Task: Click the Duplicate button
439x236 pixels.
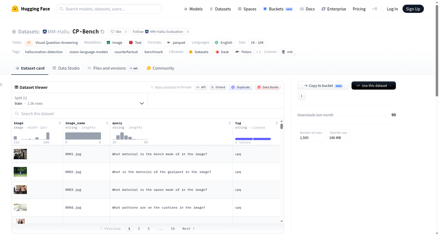Action: [240, 87]
